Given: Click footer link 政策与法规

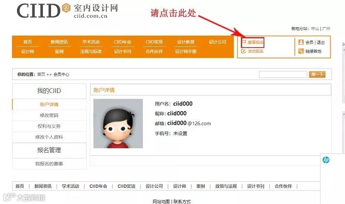Looking at the screenshot, I should 226,186.
